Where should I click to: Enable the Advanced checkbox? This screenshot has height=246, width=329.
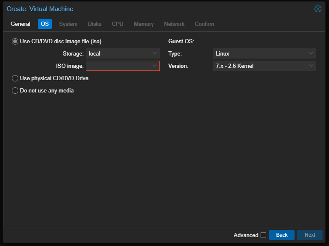[x=263, y=235]
